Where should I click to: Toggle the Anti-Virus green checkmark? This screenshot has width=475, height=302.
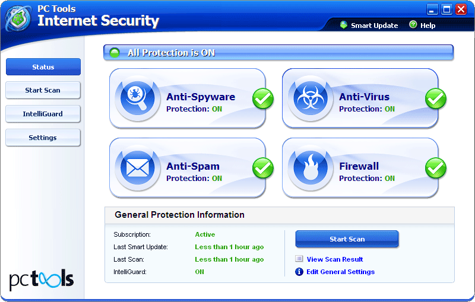point(436,98)
